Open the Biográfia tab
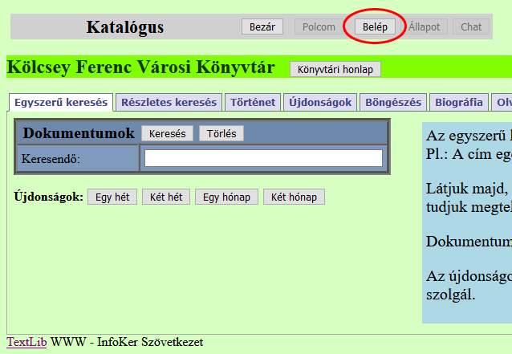Image resolution: width=512 pixels, height=354 pixels. 459,103
